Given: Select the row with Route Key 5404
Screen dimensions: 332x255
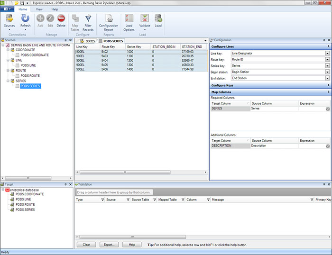Looking at the screenshot, I should [x=141, y=61].
